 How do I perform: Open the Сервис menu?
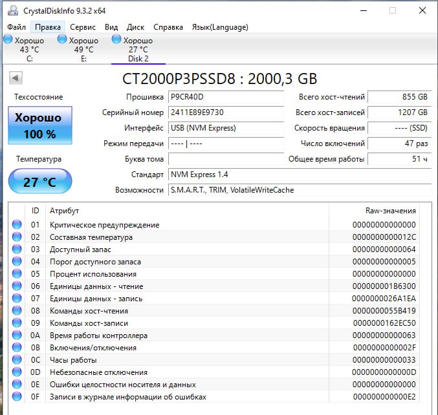[83, 27]
